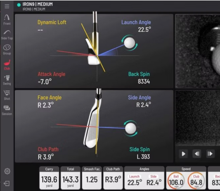220x191 pixels.
Task: Select the Smash Factor 1.25 tile
Action: point(92,178)
